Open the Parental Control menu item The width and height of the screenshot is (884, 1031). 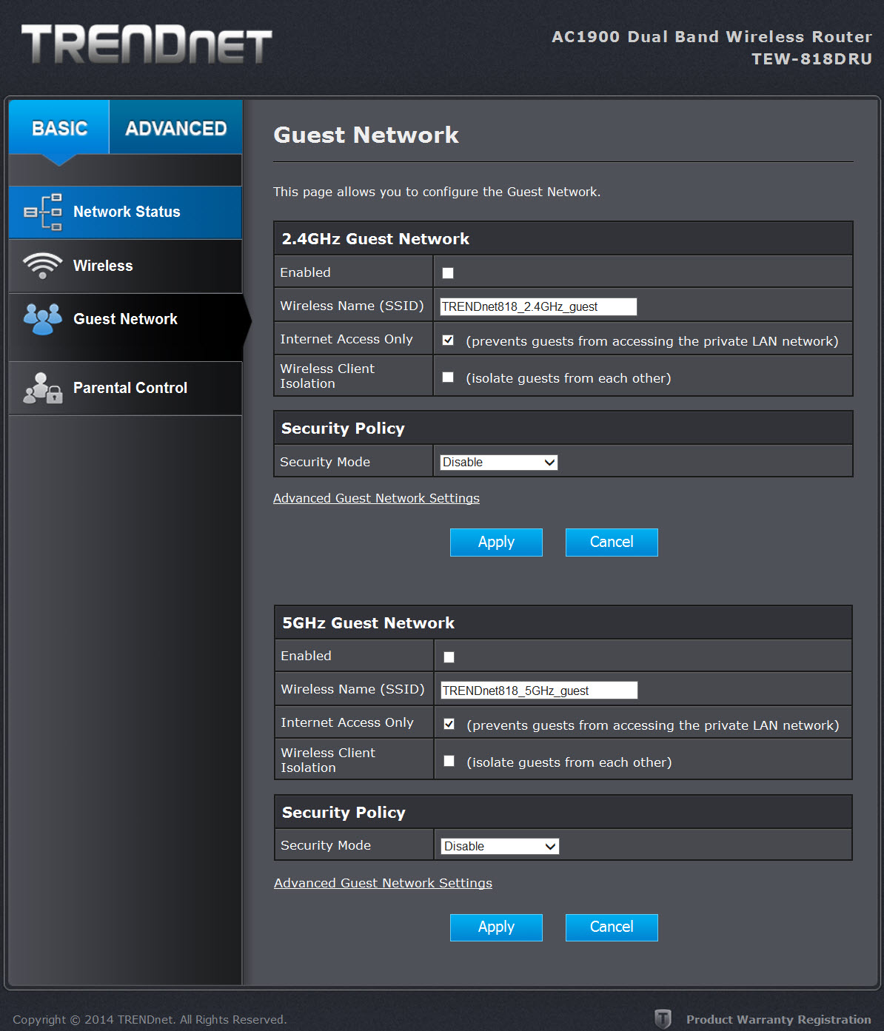pyautogui.click(x=126, y=389)
